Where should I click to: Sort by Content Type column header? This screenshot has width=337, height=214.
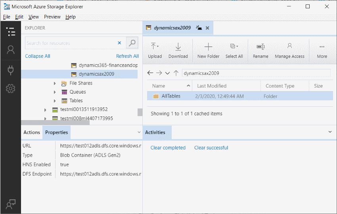(285, 86)
